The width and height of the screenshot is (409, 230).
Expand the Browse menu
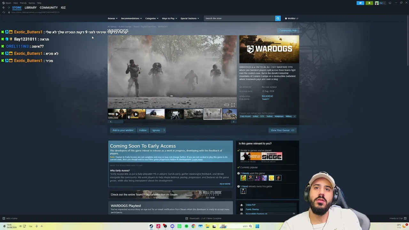pyautogui.click(x=112, y=18)
